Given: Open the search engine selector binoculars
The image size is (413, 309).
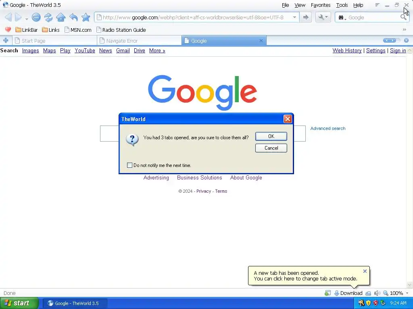Looking at the screenshot, I should tap(342, 18).
